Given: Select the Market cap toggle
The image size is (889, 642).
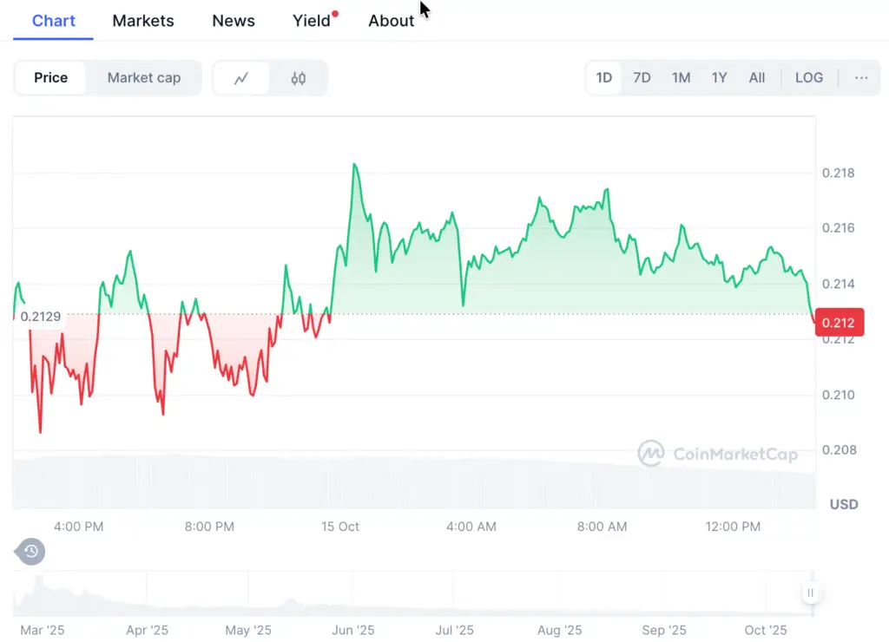Looking at the screenshot, I should pos(144,78).
